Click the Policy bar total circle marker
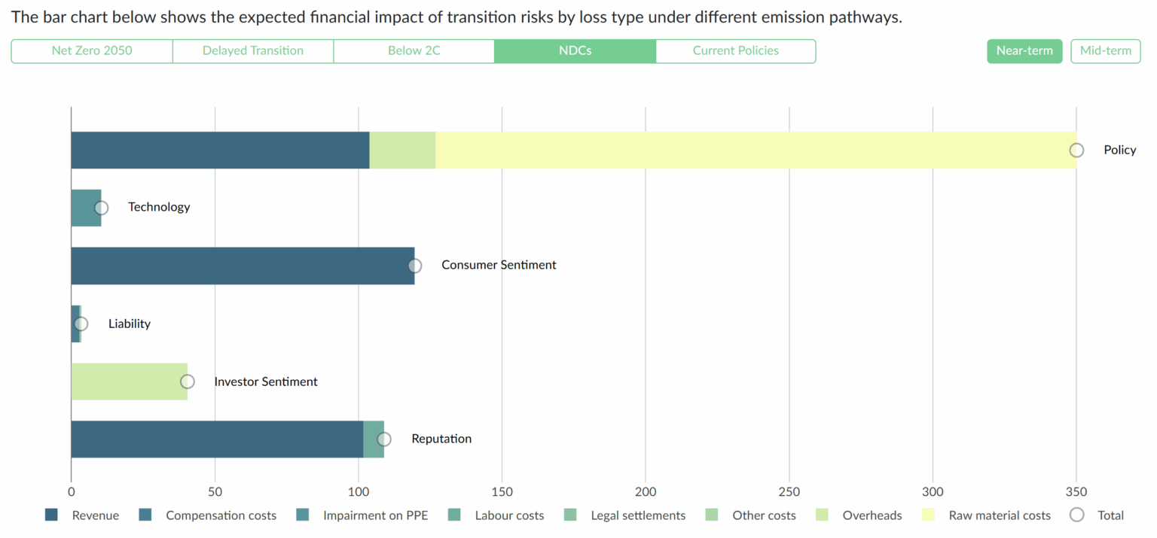Screen dimensions: 1157x538 tap(1076, 150)
